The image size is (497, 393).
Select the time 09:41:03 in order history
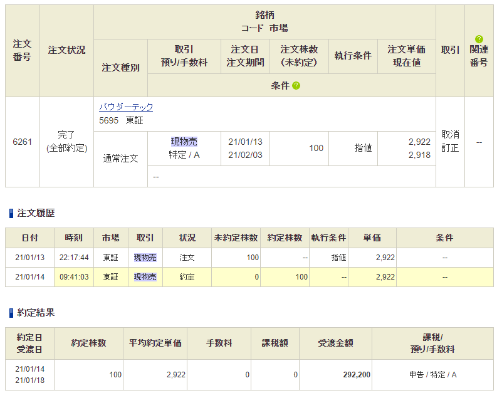(74, 277)
